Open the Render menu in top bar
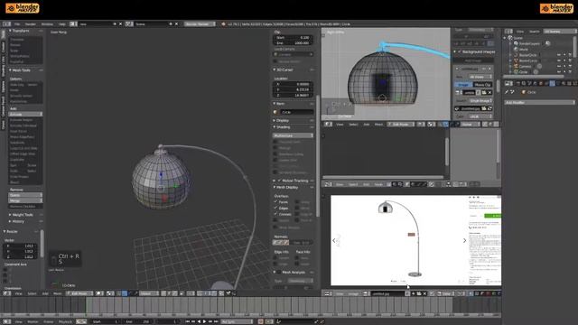This screenshot has height=325, width=578. pos(30,24)
